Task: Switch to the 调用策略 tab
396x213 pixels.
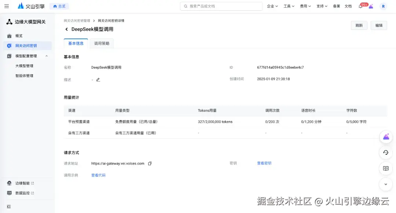Action: (x=102, y=43)
